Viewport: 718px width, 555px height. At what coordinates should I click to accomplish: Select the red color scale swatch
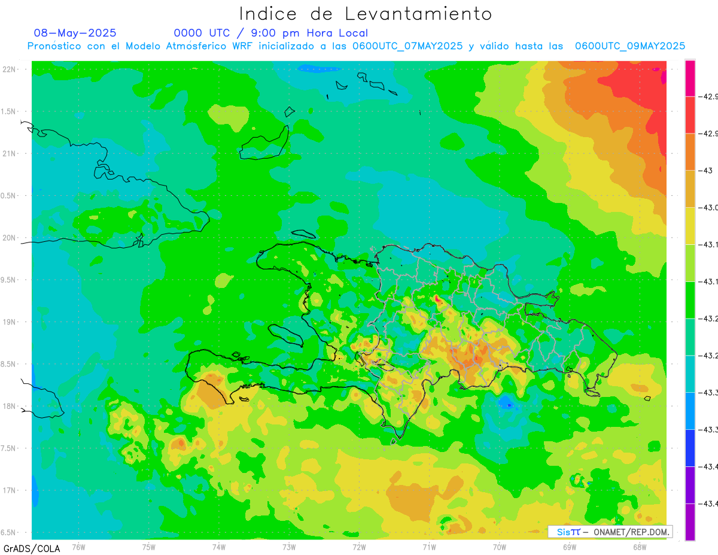(690, 115)
